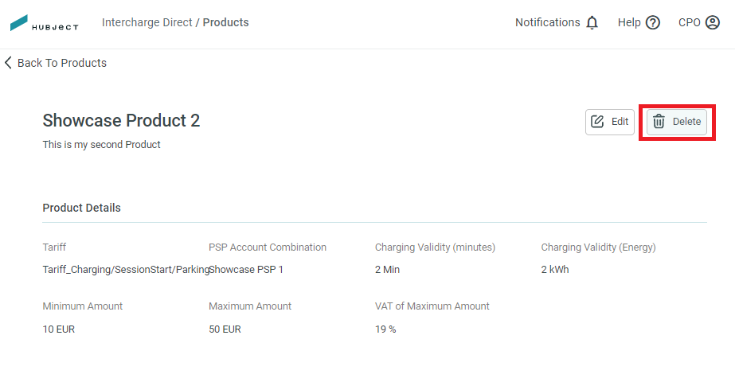Click the Hubject logo
The width and height of the screenshot is (735, 382).
[44, 23]
